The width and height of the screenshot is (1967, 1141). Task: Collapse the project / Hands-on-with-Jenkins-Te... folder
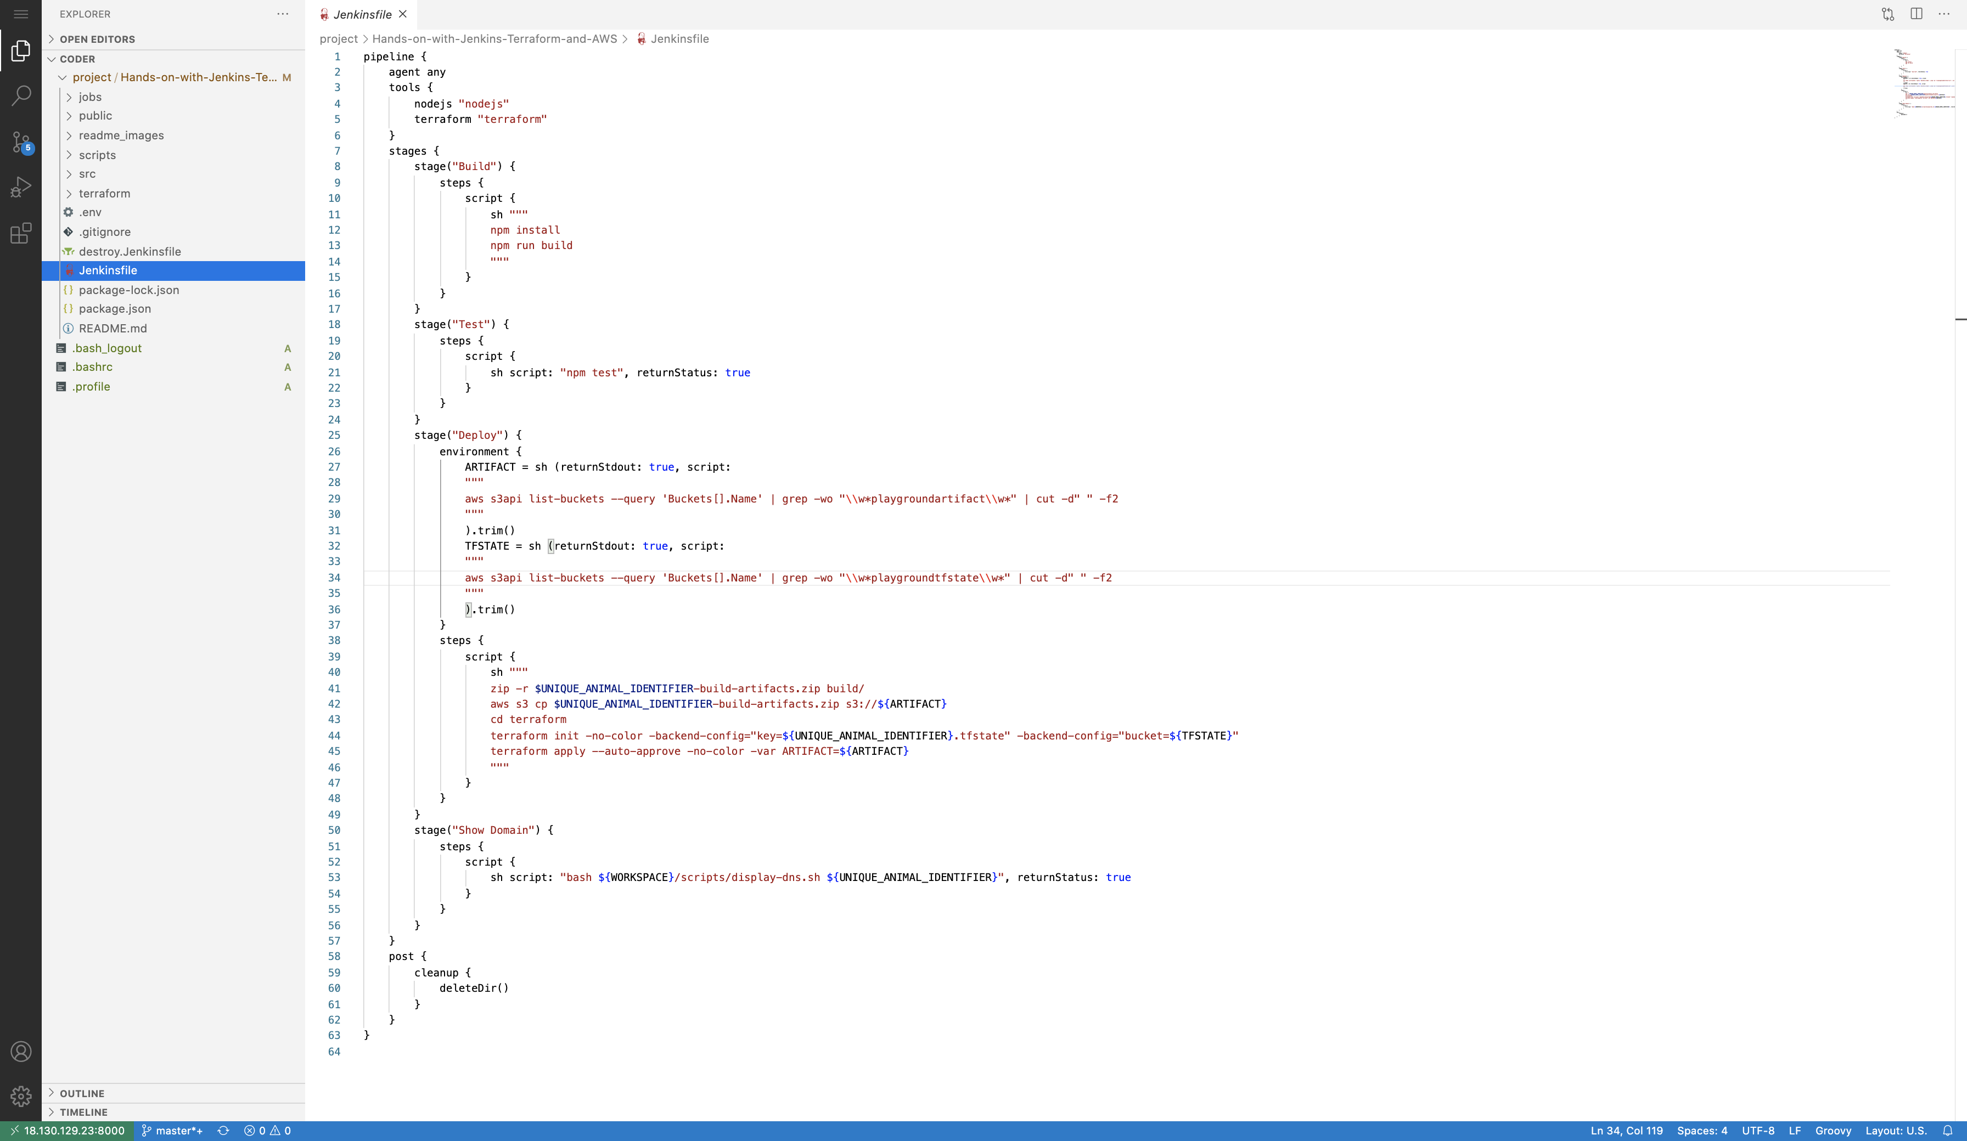click(173, 77)
